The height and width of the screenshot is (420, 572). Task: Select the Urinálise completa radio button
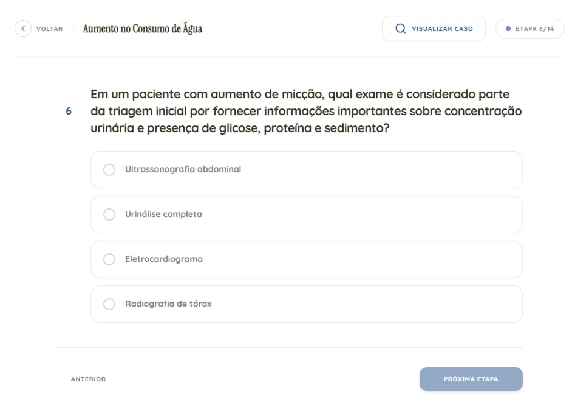point(109,215)
